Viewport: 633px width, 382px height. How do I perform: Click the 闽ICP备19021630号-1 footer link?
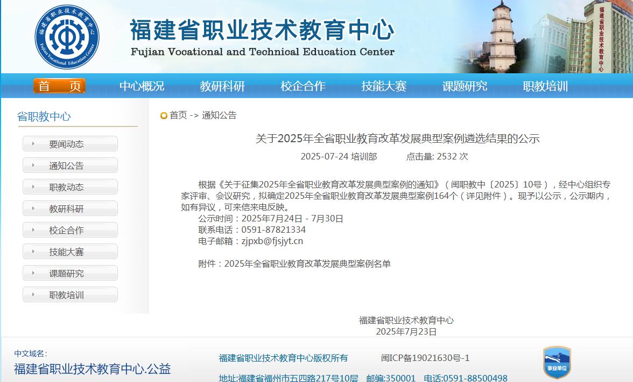click(x=425, y=358)
